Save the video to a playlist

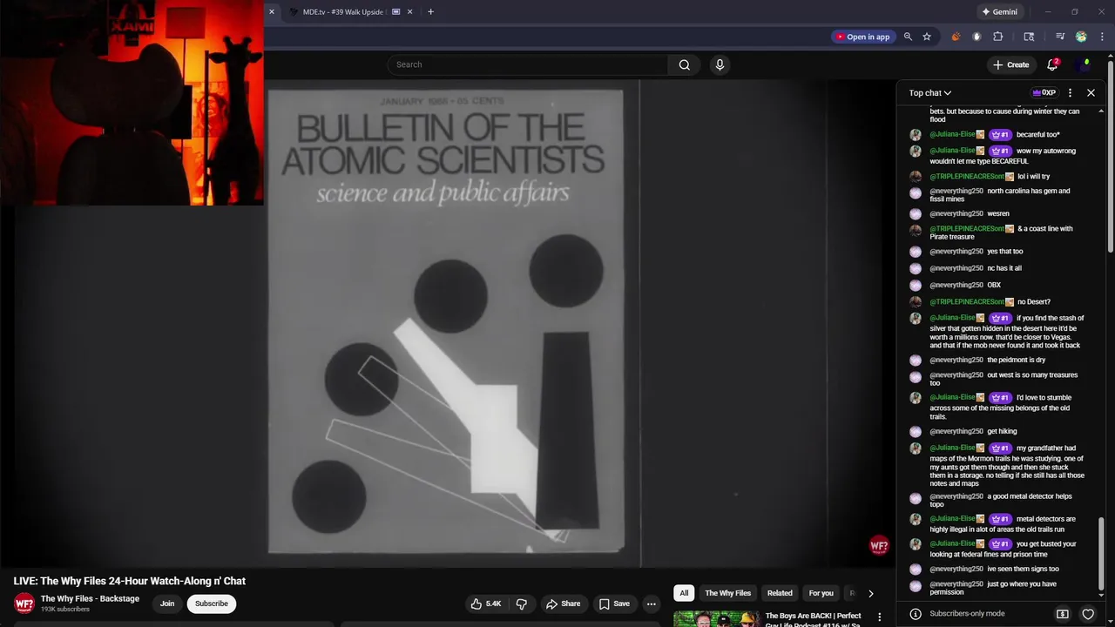tap(614, 603)
